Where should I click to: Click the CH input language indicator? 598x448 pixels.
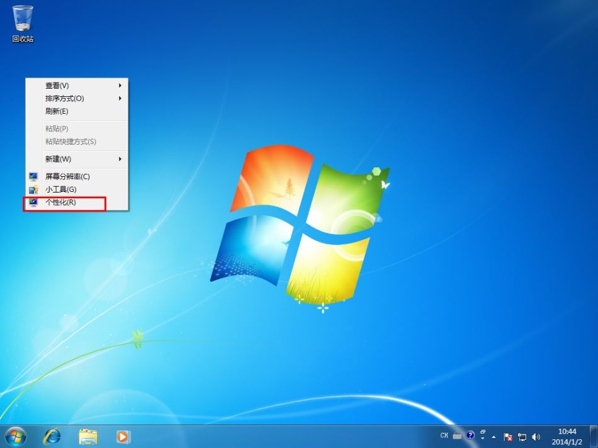click(444, 435)
